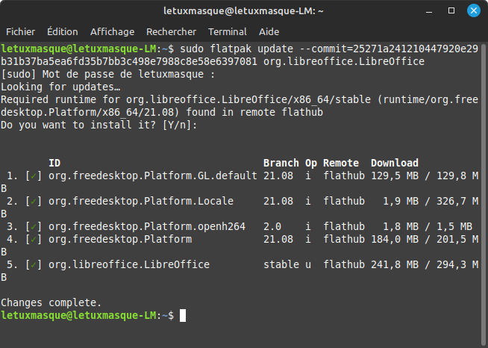Click the download size 184,0 MB
Screen dimensions: 488x348
tap(395, 240)
